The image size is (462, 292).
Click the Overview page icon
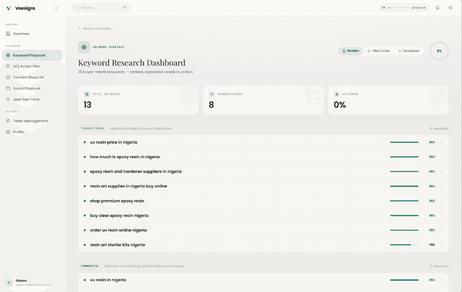coord(8,34)
